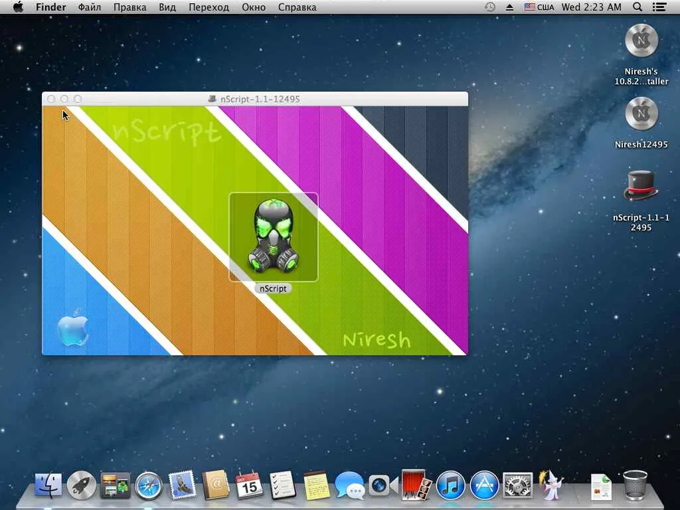This screenshot has width=680, height=510.
Task: Open Spotlight search magnifier
Action: (637, 7)
